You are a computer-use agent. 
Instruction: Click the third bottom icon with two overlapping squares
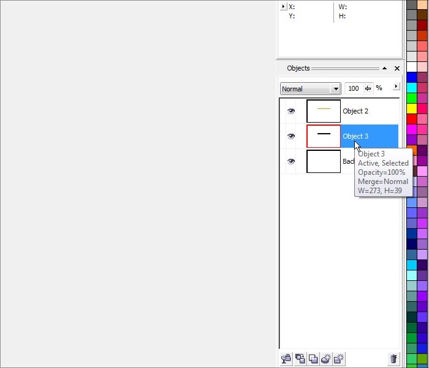click(x=313, y=359)
